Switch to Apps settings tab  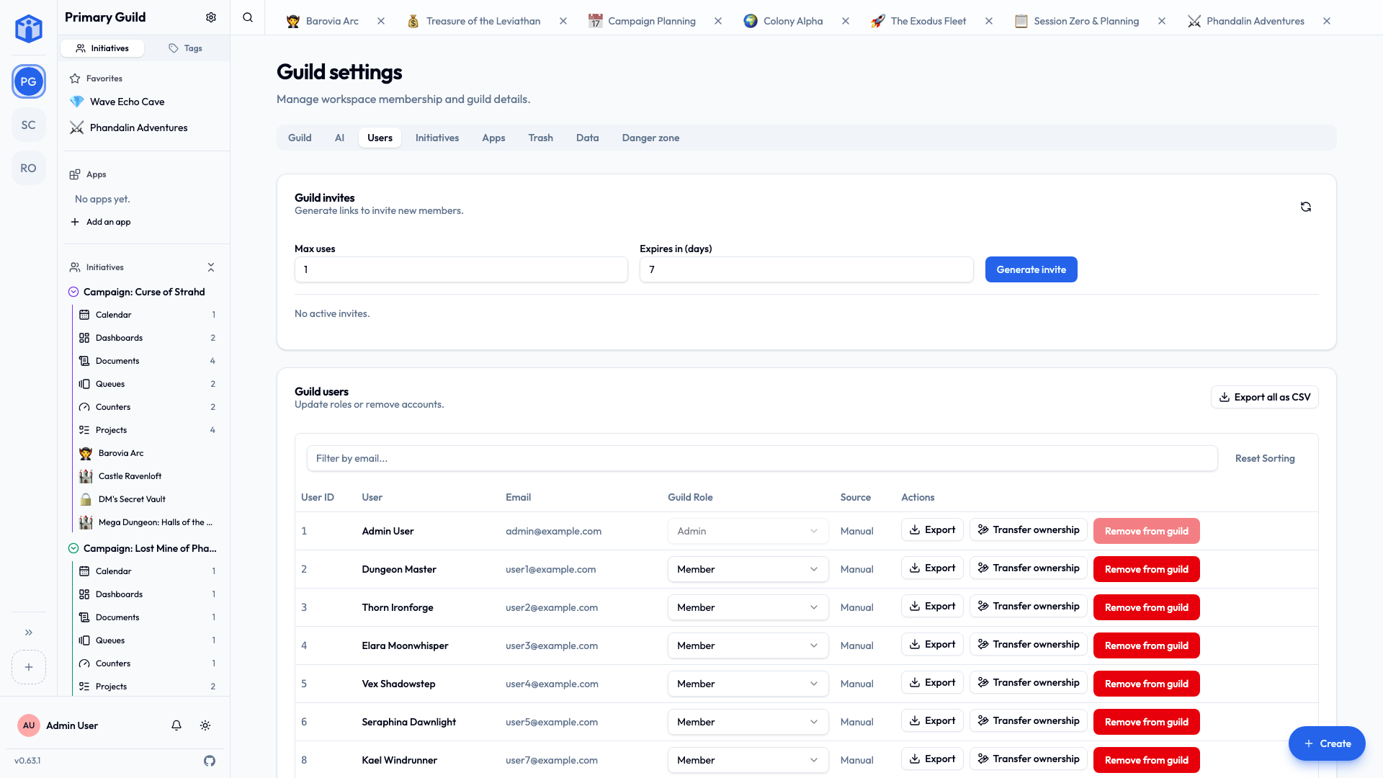point(493,138)
